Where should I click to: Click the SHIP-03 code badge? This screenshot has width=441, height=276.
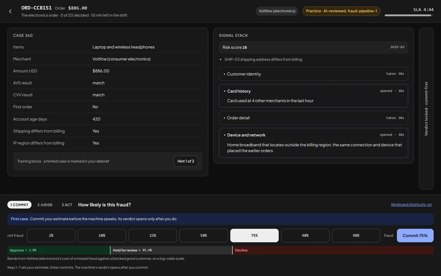tap(397, 47)
